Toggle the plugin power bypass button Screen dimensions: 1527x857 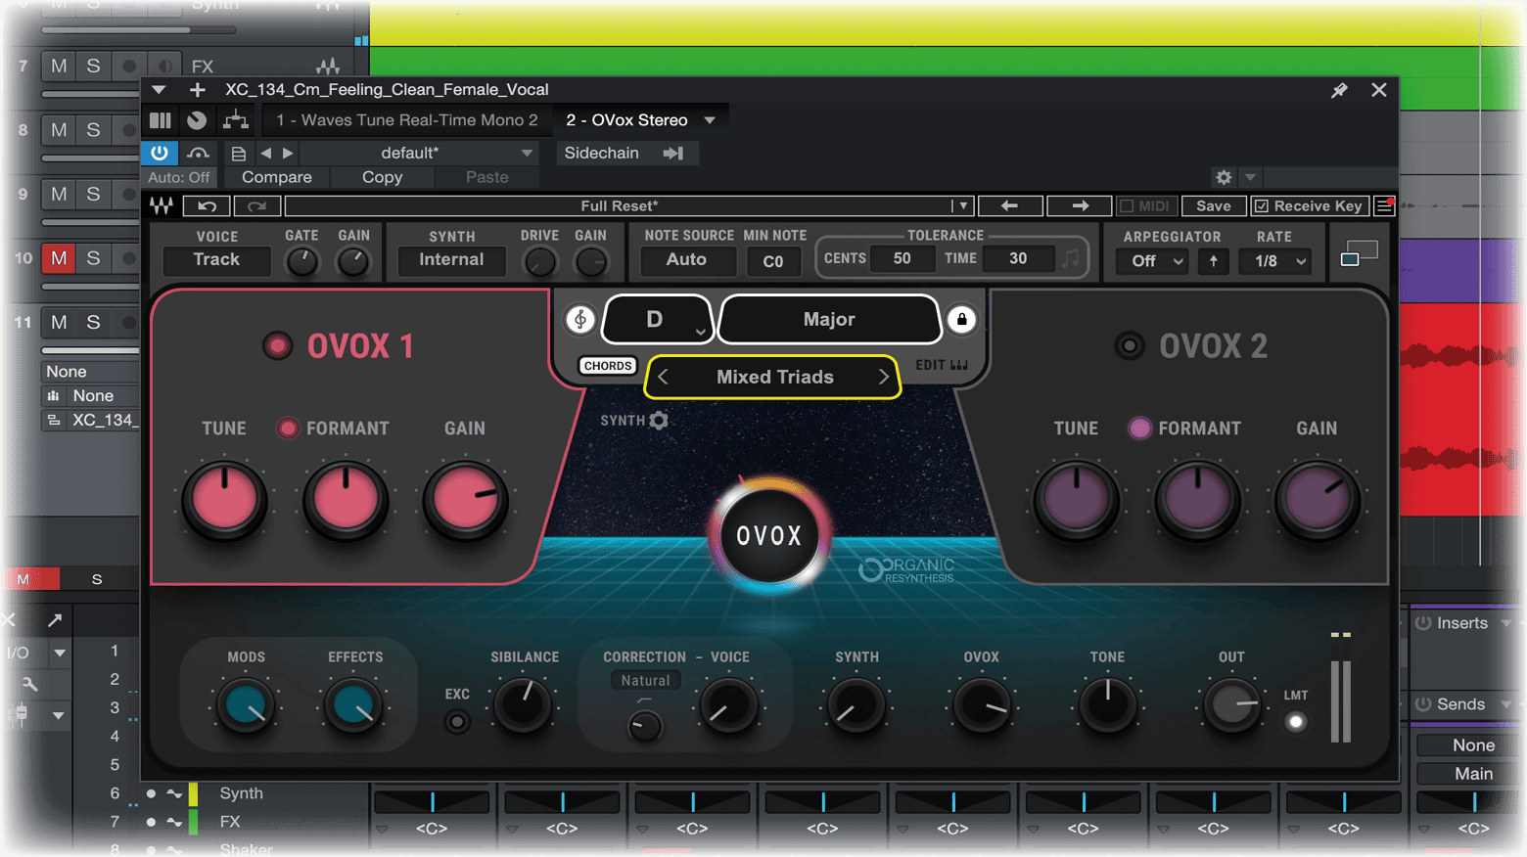point(159,153)
